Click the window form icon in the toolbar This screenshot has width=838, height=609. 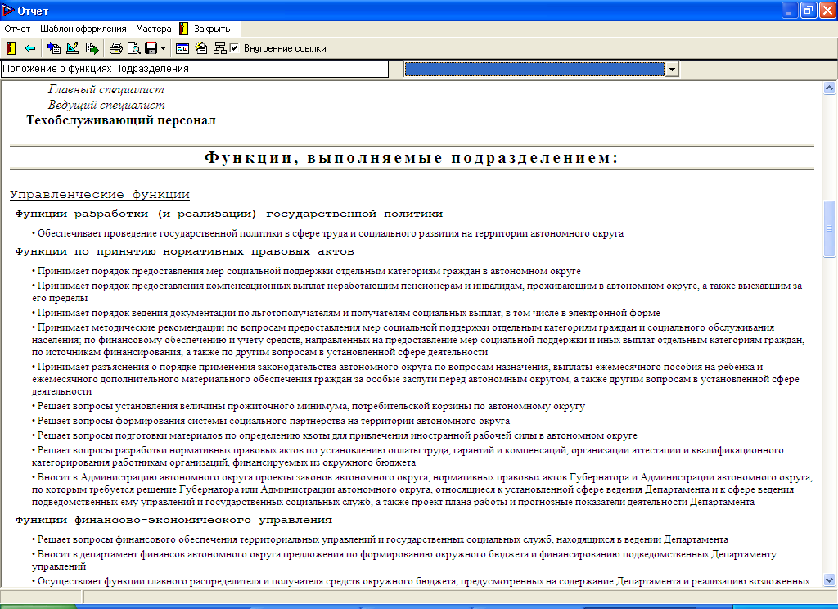pyautogui.click(x=182, y=48)
